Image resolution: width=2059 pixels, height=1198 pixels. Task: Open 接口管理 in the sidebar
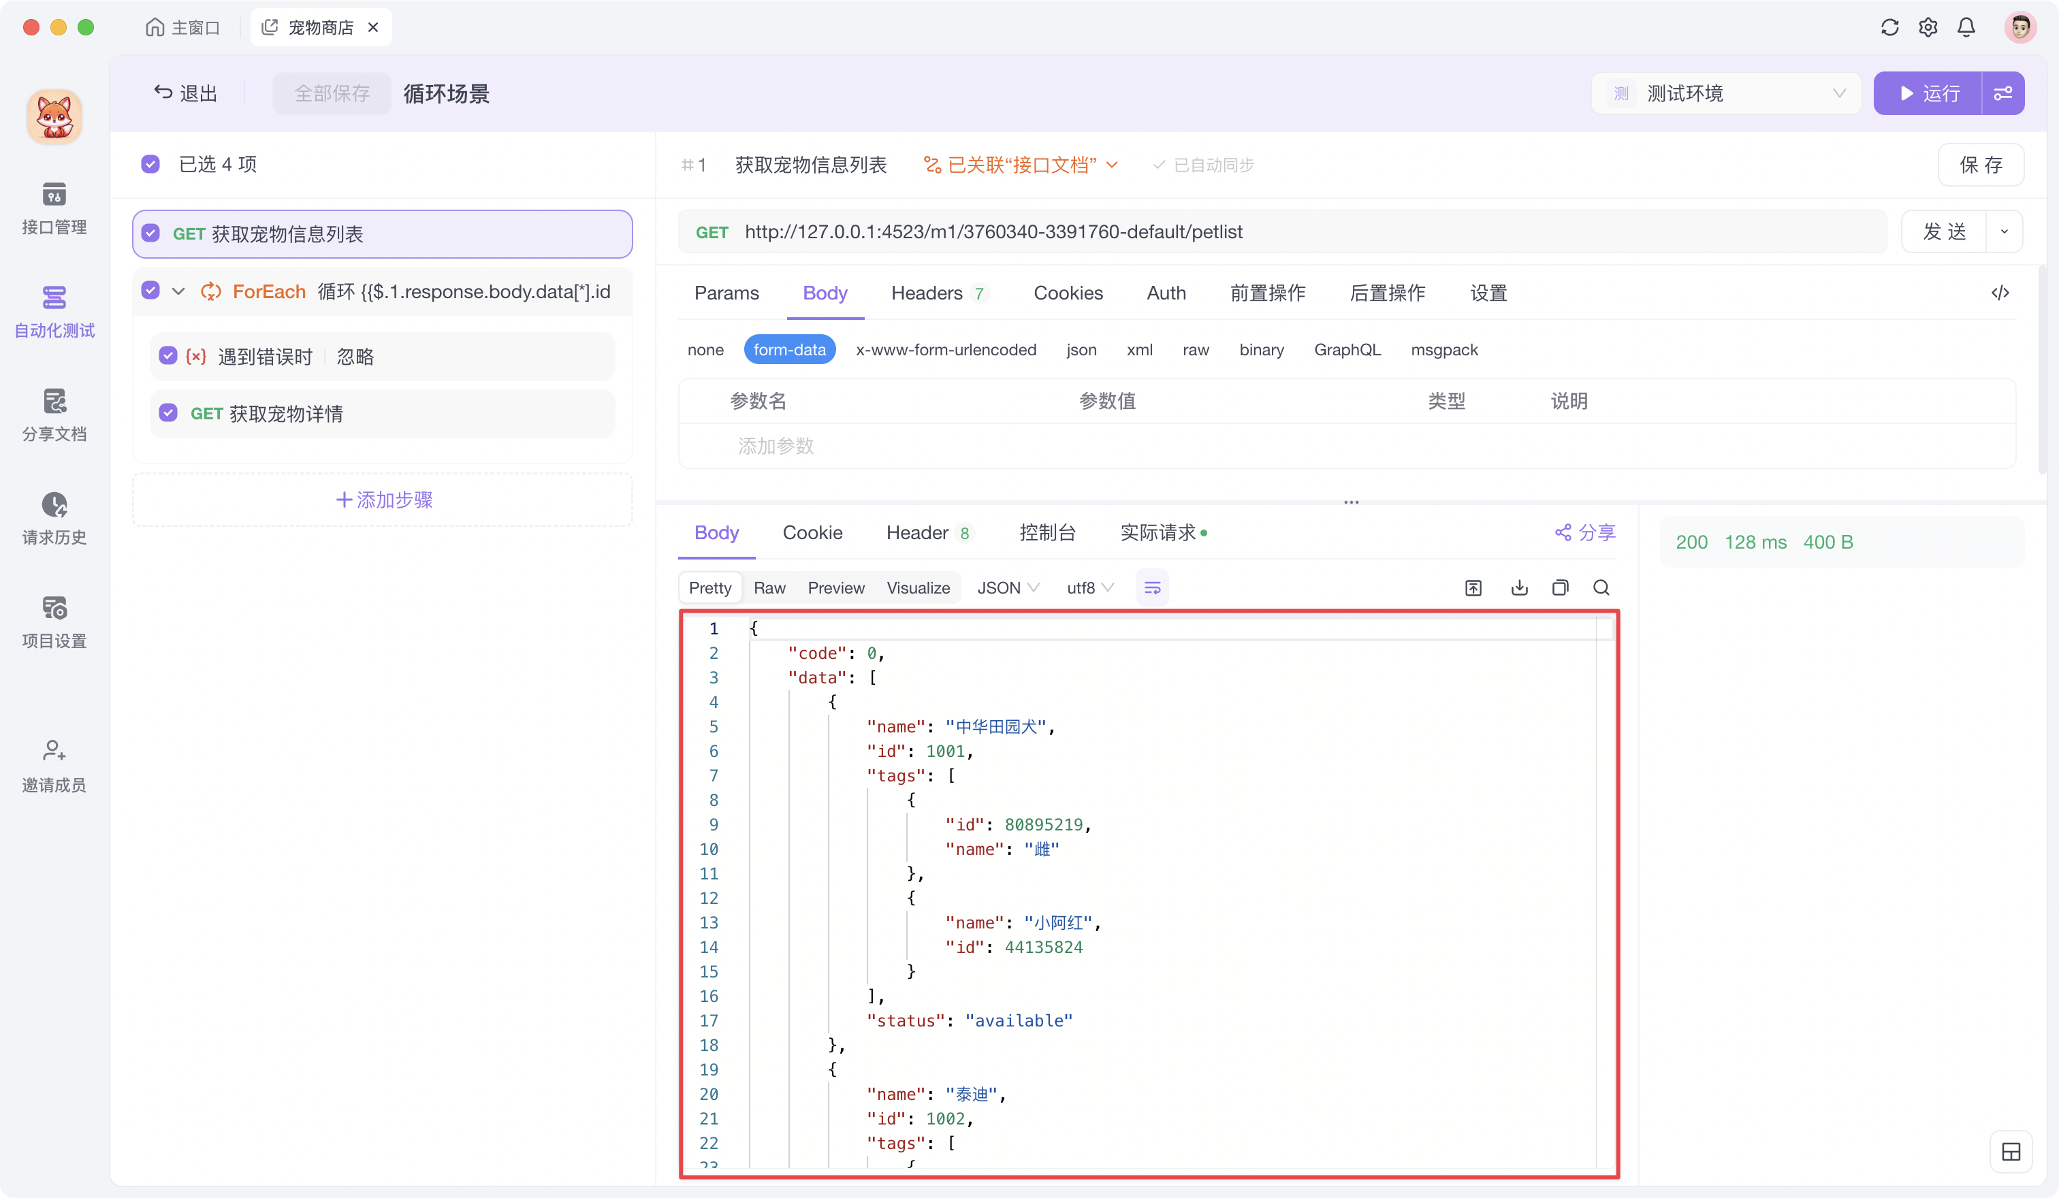pyautogui.click(x=54, y=209)
